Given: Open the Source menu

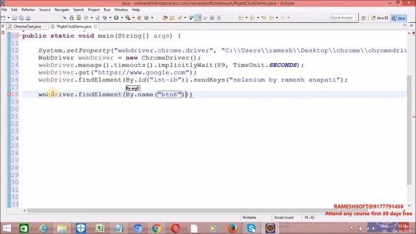Looking at the screenshot, I should [x=45, y=10].
